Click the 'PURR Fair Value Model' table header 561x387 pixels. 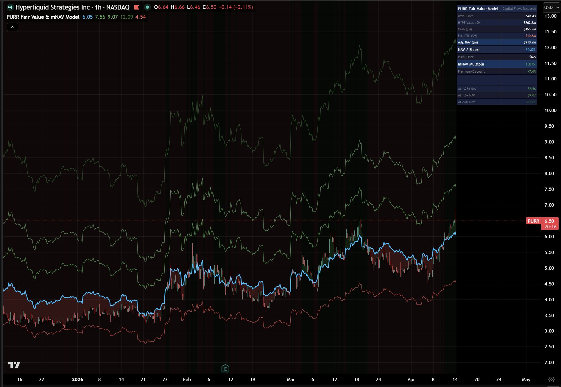[x=478, y=9]
